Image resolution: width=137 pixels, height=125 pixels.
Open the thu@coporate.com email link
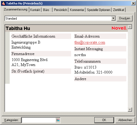click(x=90, y=42)
